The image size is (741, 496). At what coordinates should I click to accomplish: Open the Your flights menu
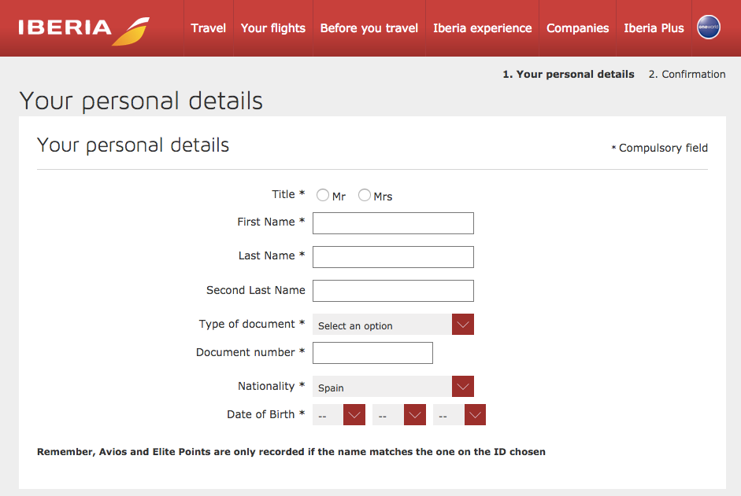273,28
